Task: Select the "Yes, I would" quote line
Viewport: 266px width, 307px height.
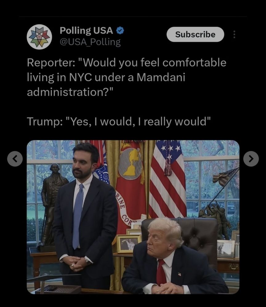Action: (x=119, y=122)
